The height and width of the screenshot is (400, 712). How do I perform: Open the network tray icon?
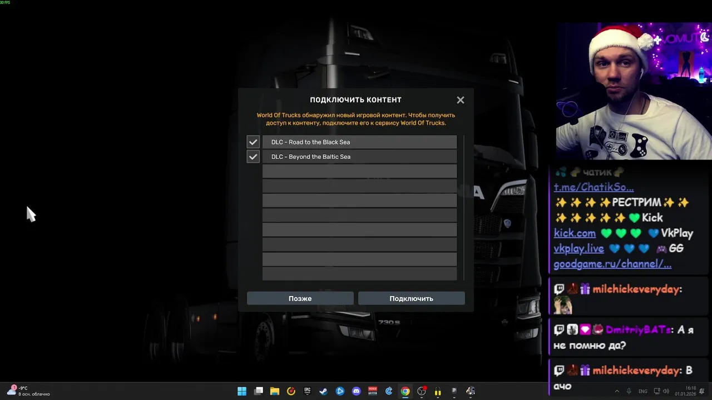pos(657,391)
